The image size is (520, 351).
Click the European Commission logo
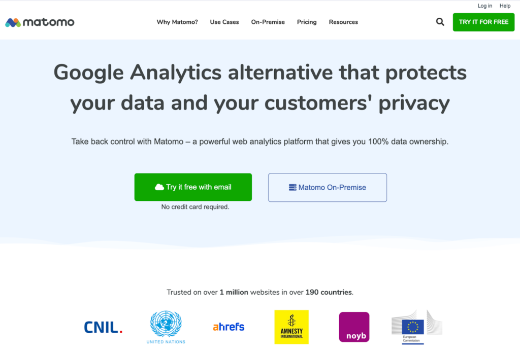point(416,327)
